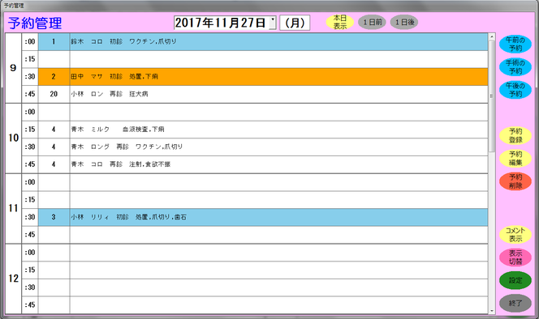Screen dimensions: 539x319
Task: Click the empty 10:00 time slot
Action: pos(278,113)
